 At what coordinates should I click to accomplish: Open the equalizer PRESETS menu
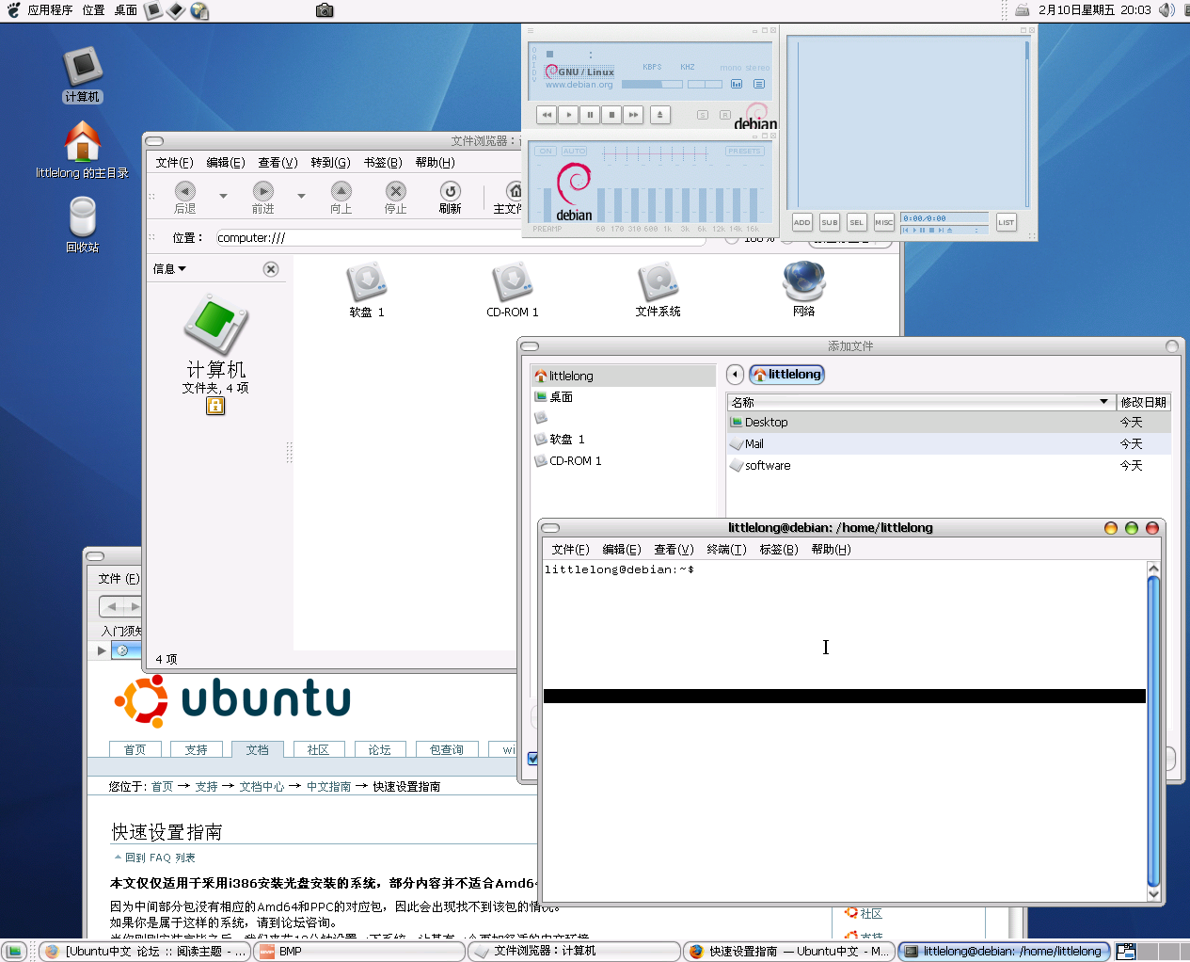744,152
